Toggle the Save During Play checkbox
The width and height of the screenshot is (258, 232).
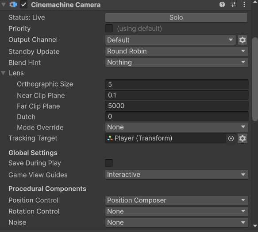pos(109,163)
